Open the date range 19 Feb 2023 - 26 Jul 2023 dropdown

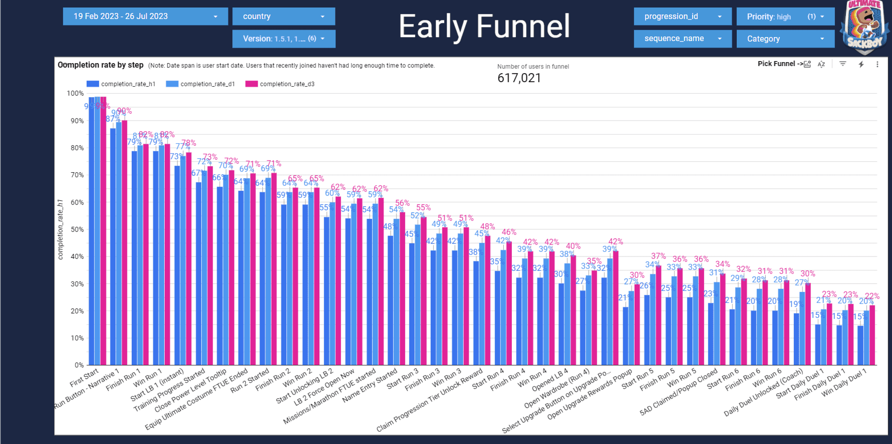[145, 16]
